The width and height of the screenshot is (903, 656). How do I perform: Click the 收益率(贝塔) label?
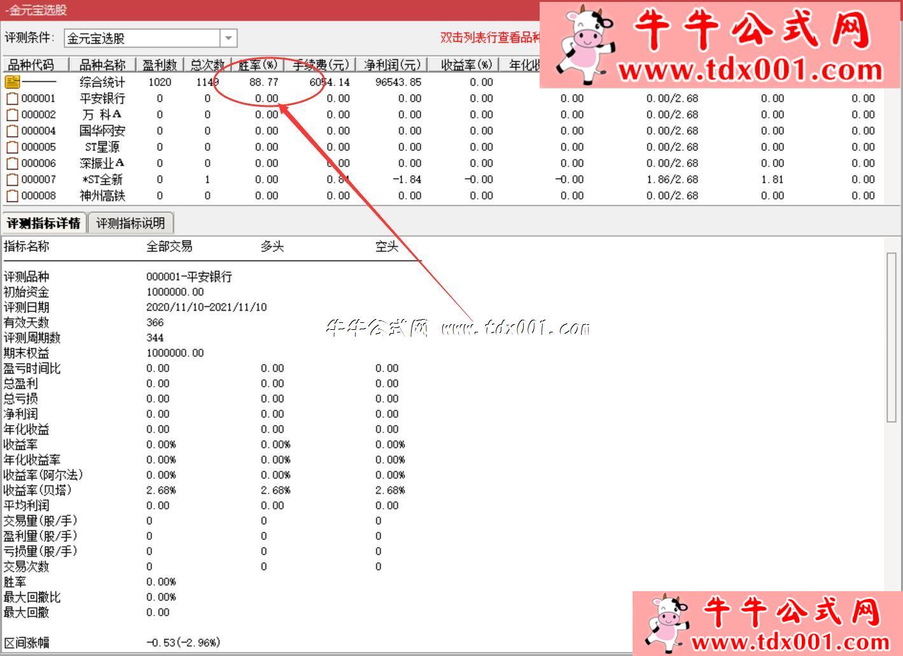click(38, 490)
